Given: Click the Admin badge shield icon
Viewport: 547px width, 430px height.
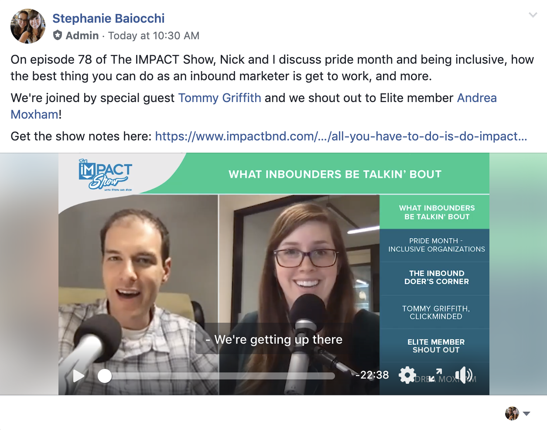Looking at the screenshot, I should point(58,35).
